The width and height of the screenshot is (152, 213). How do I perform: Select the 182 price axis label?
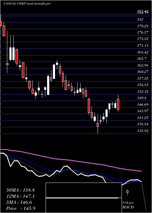[x=140, y=19]
